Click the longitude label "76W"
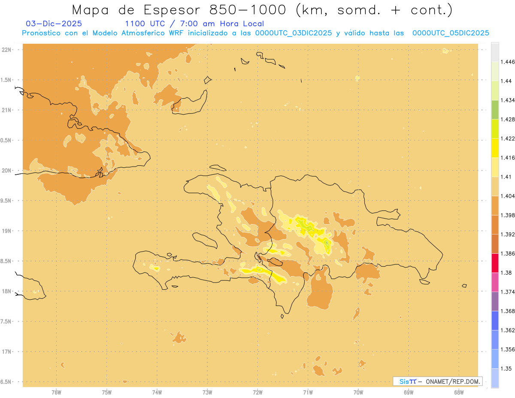Image resolution: width=515 pixels, height=398 pixels. tap(56, 392)
